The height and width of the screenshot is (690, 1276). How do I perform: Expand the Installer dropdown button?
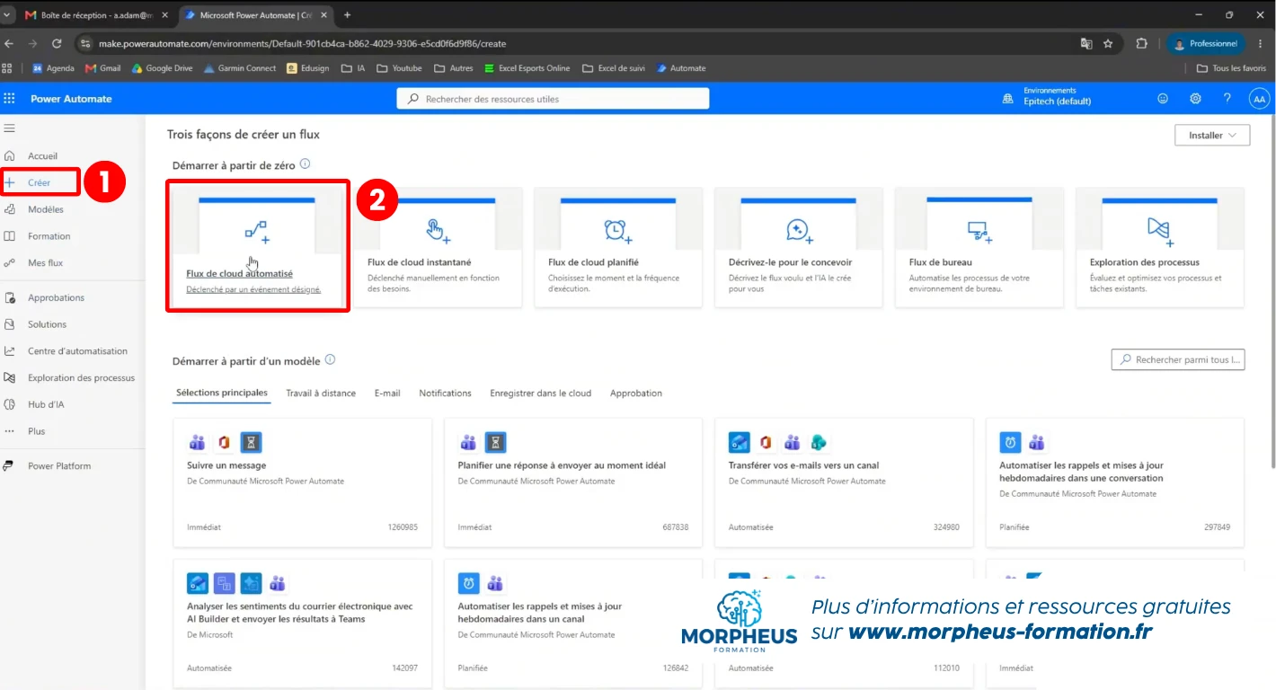1212,136
